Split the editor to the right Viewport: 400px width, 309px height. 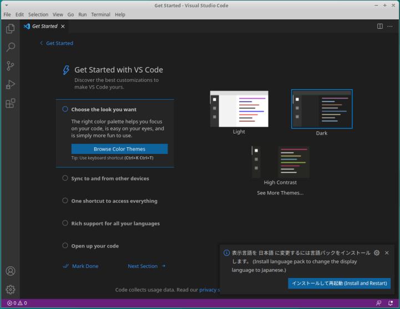[x=380, y=26]
